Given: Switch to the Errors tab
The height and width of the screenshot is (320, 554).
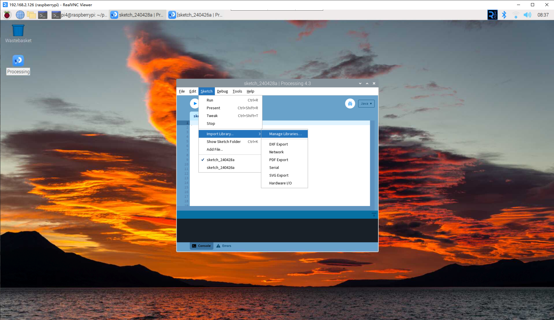Looking at the screenshot, I should [x=224, y=246].
